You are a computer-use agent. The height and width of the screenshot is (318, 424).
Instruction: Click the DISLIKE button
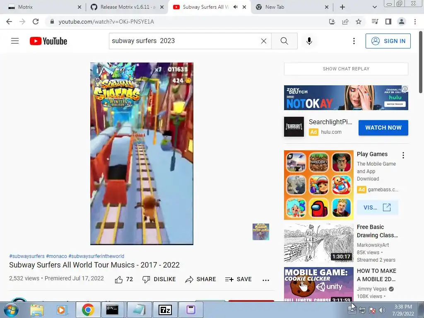(159, 279)
